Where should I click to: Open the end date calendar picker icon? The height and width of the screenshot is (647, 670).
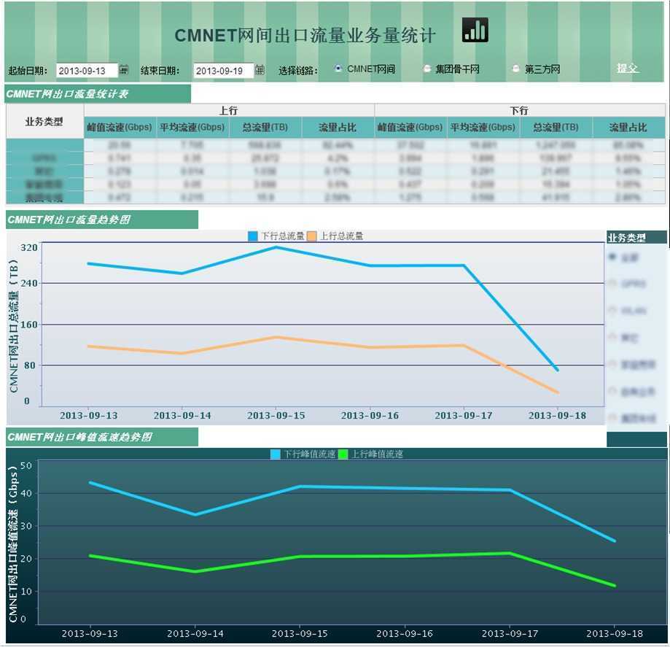[260, 70]
